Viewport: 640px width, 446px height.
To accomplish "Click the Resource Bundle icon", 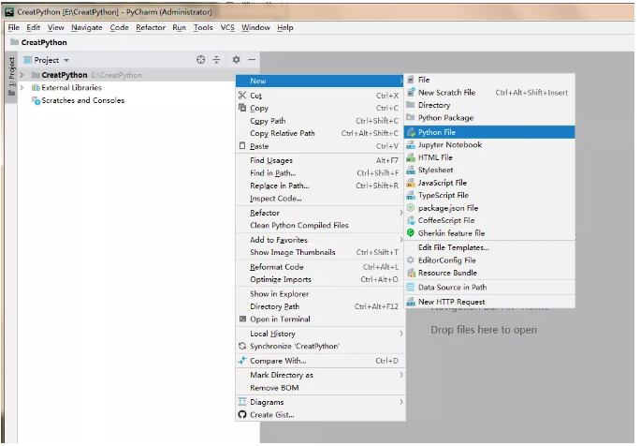I will pos(411,273).
